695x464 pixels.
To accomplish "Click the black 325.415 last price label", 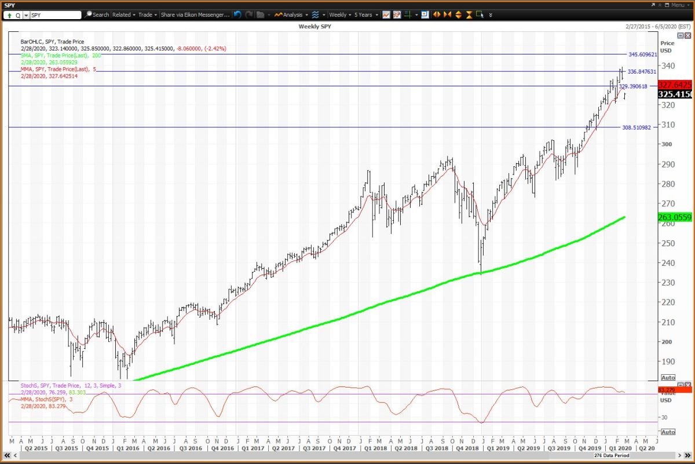I will (x=676, y=94).
